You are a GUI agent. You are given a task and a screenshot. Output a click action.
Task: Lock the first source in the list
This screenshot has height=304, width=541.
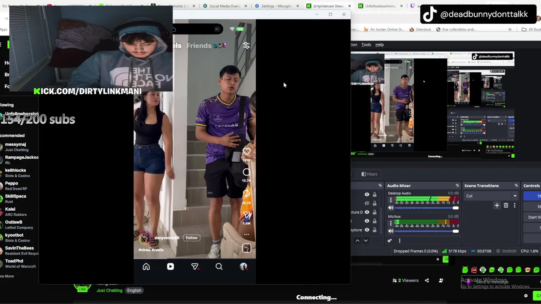374,194
